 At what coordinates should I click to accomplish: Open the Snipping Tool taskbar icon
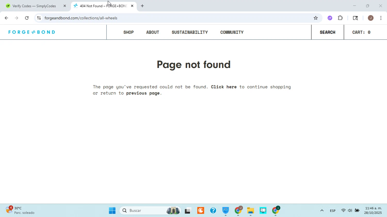pyautogui.click(x=263, y=211)
